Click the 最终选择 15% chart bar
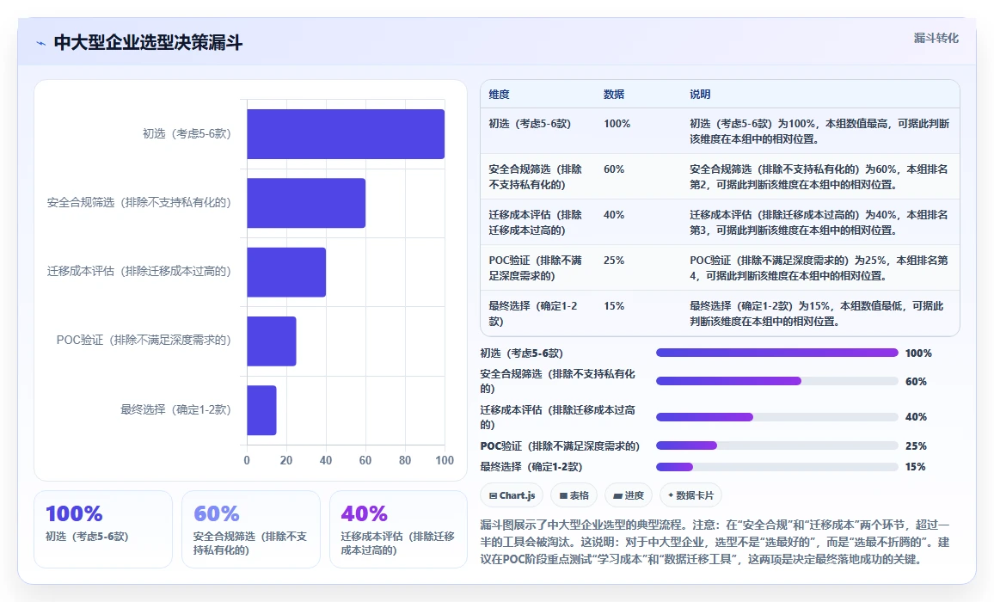The height and width of the screenshot is (602, 994). 261,410
